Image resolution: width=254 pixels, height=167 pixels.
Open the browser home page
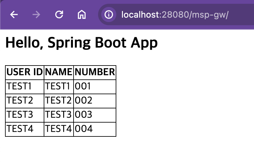(82, 14)
